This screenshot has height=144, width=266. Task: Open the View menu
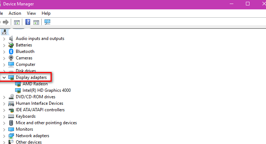click(31, 13)
